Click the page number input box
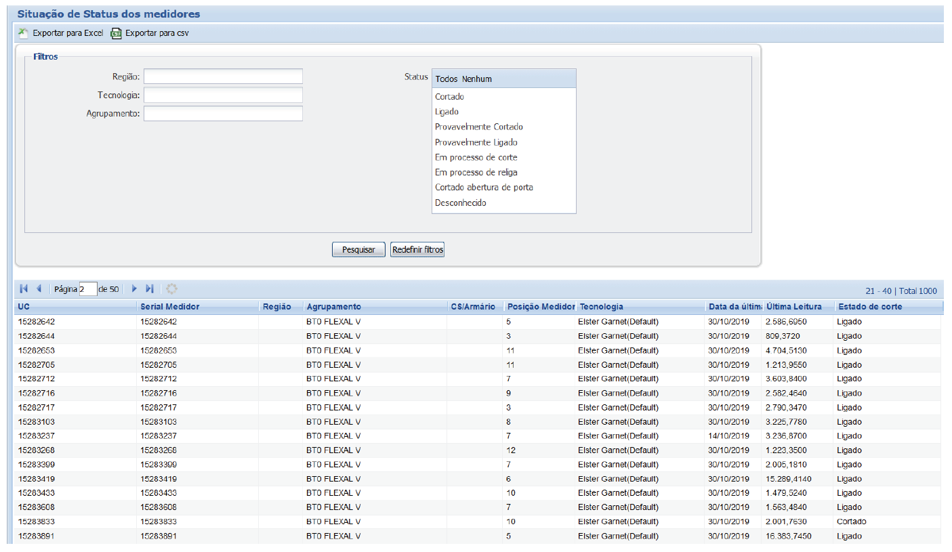 point(88,289)
